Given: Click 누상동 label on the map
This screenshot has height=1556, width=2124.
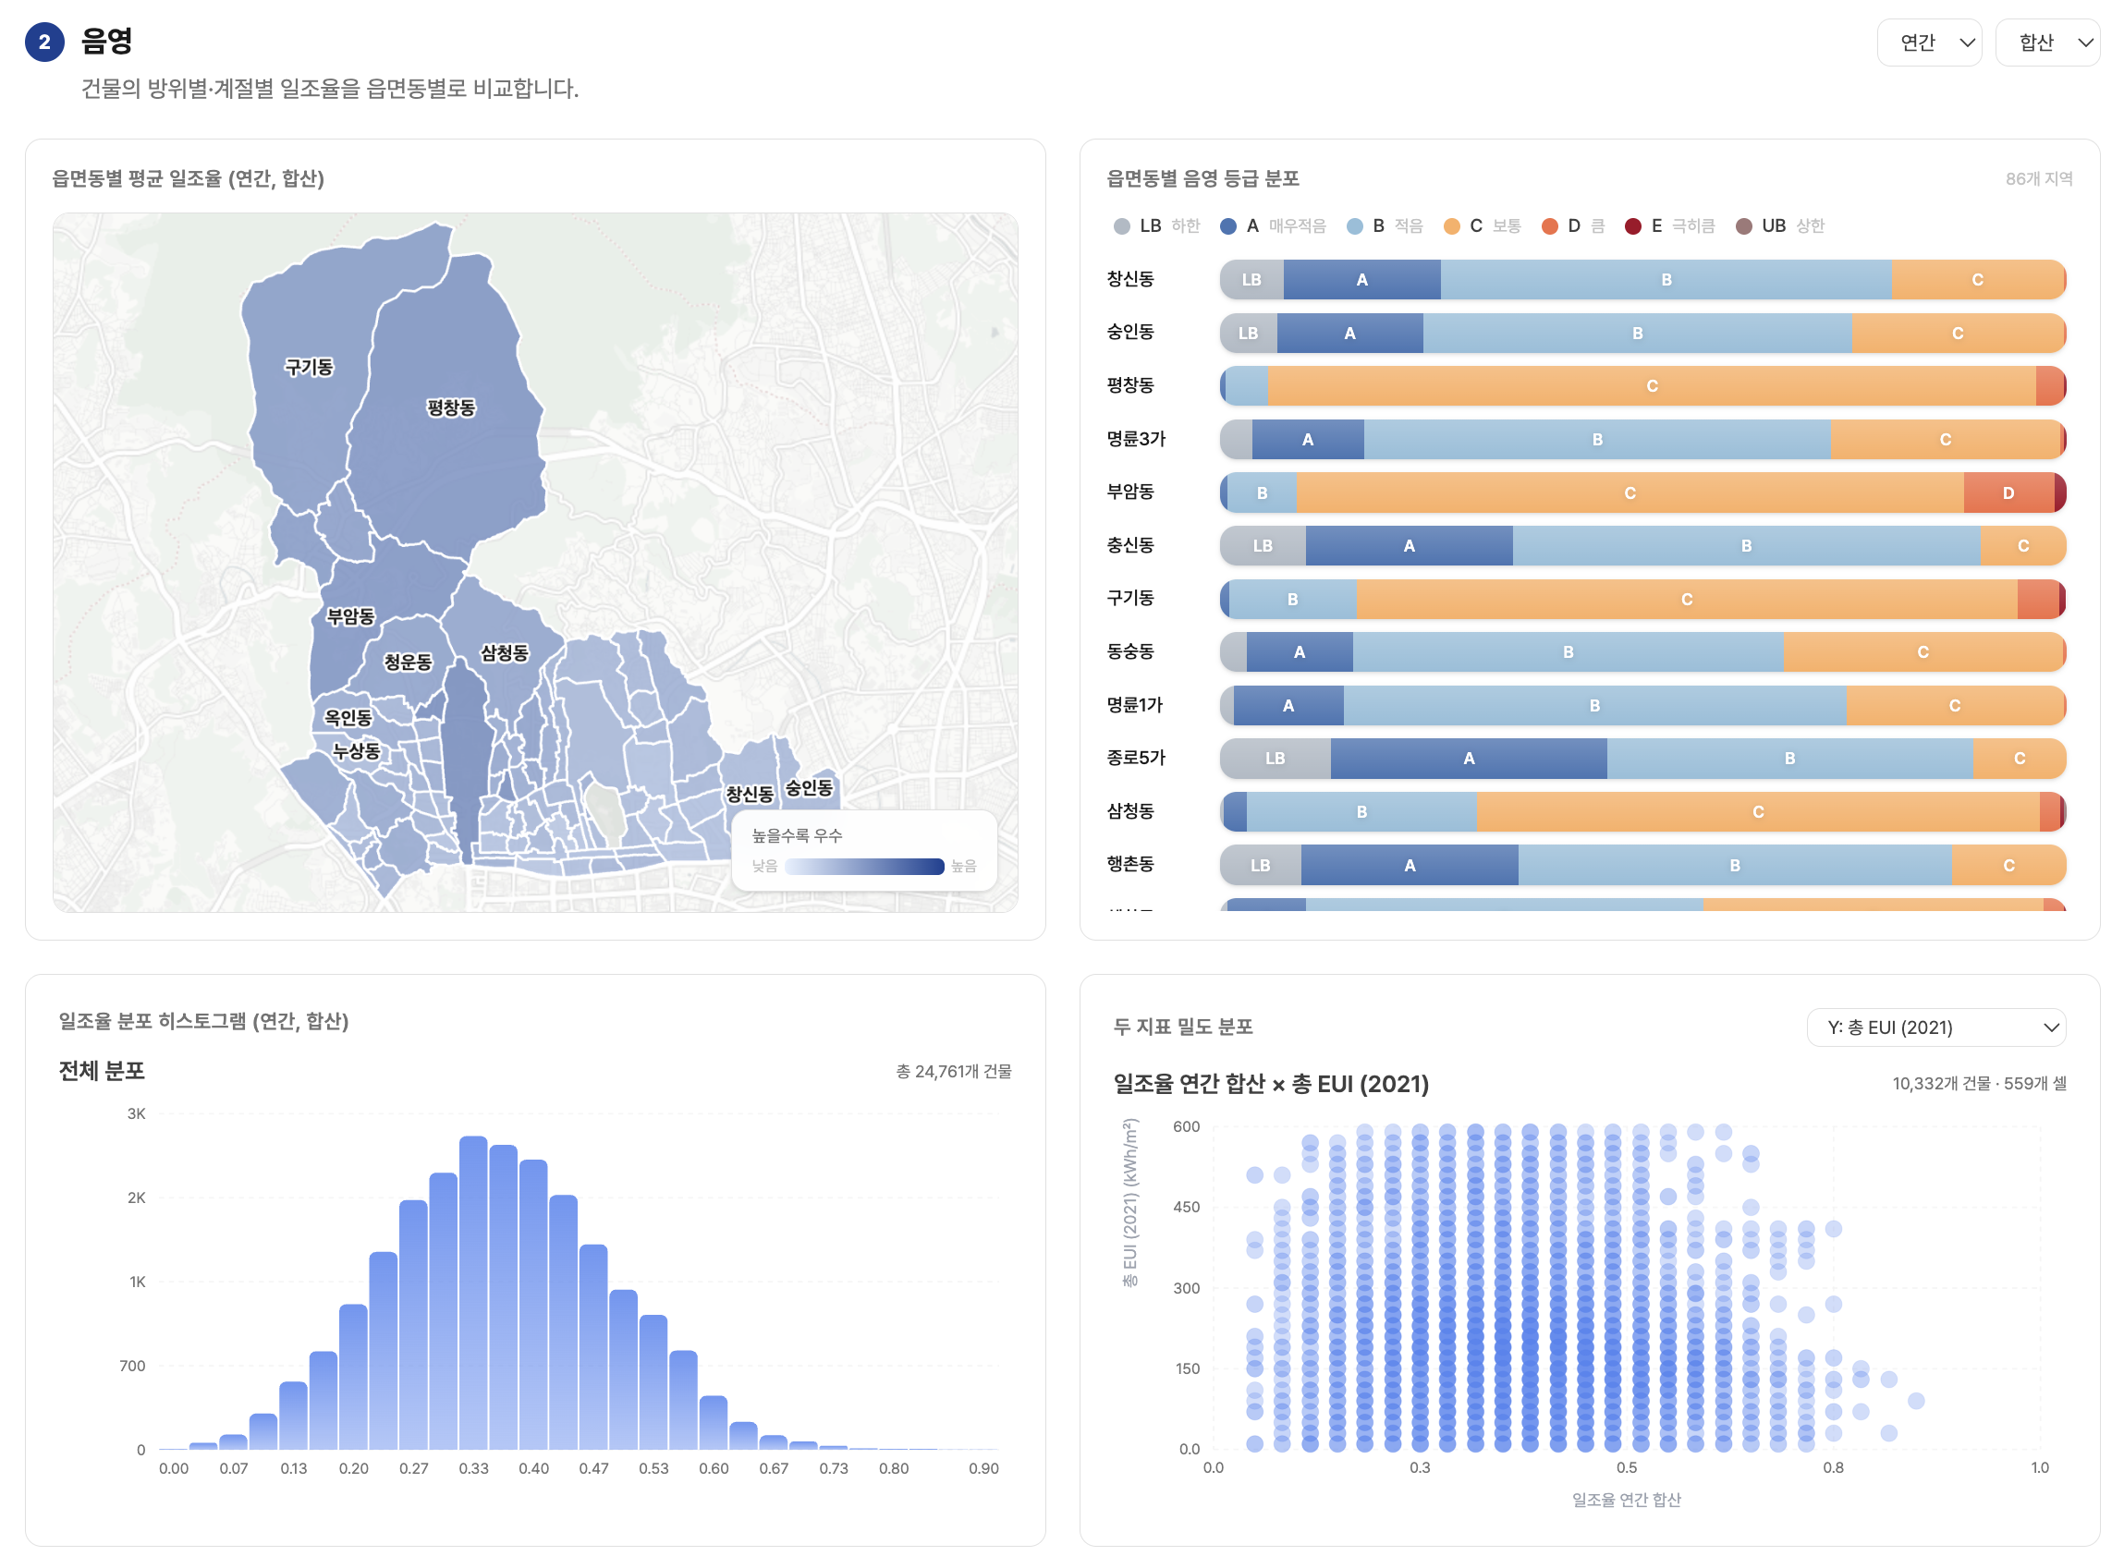Looking at the screenshot, I should point(356,751).
